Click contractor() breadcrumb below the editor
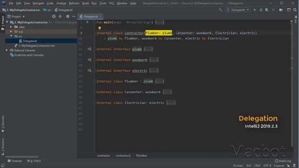Viewport: 299px width, 168px height. tap(123, 155)
